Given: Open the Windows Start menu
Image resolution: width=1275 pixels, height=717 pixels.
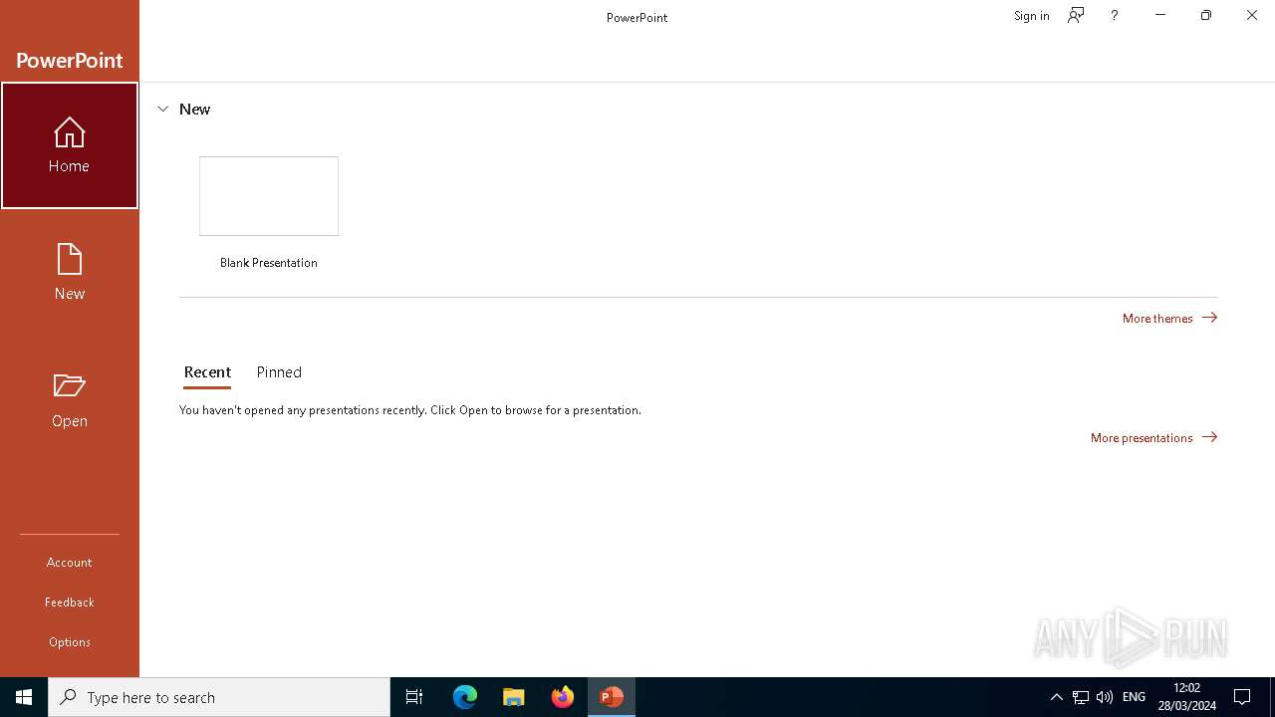Looking at the screenshot, I should click(24, 697).
